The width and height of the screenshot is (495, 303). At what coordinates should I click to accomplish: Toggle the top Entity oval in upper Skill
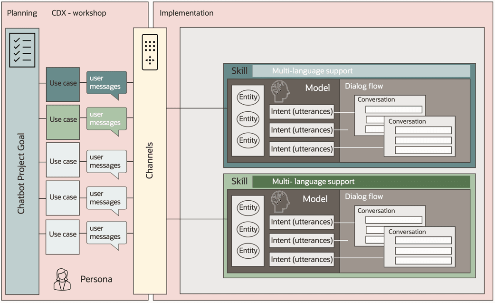coord(248,97)
